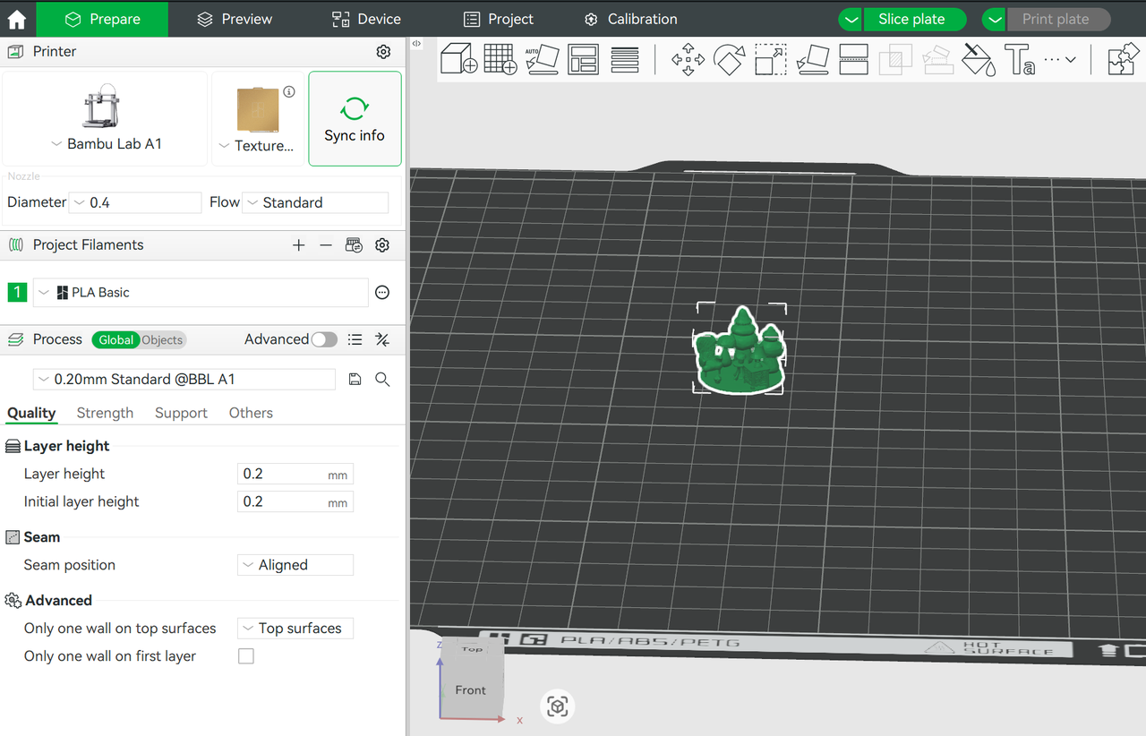Search process settings with magnifier icon
Image resolution: width=1146 pixels, height=736 pixels.
(x=382, y=380)
